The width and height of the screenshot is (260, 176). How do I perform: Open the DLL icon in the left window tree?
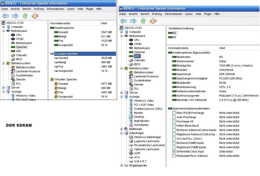(13, 83)
